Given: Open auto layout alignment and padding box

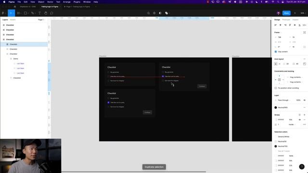Looking at the screenshot, I should (305, 64).
